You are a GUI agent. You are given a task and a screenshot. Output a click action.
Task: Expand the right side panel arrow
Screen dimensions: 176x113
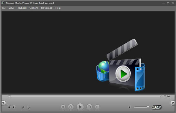[172, 103]
